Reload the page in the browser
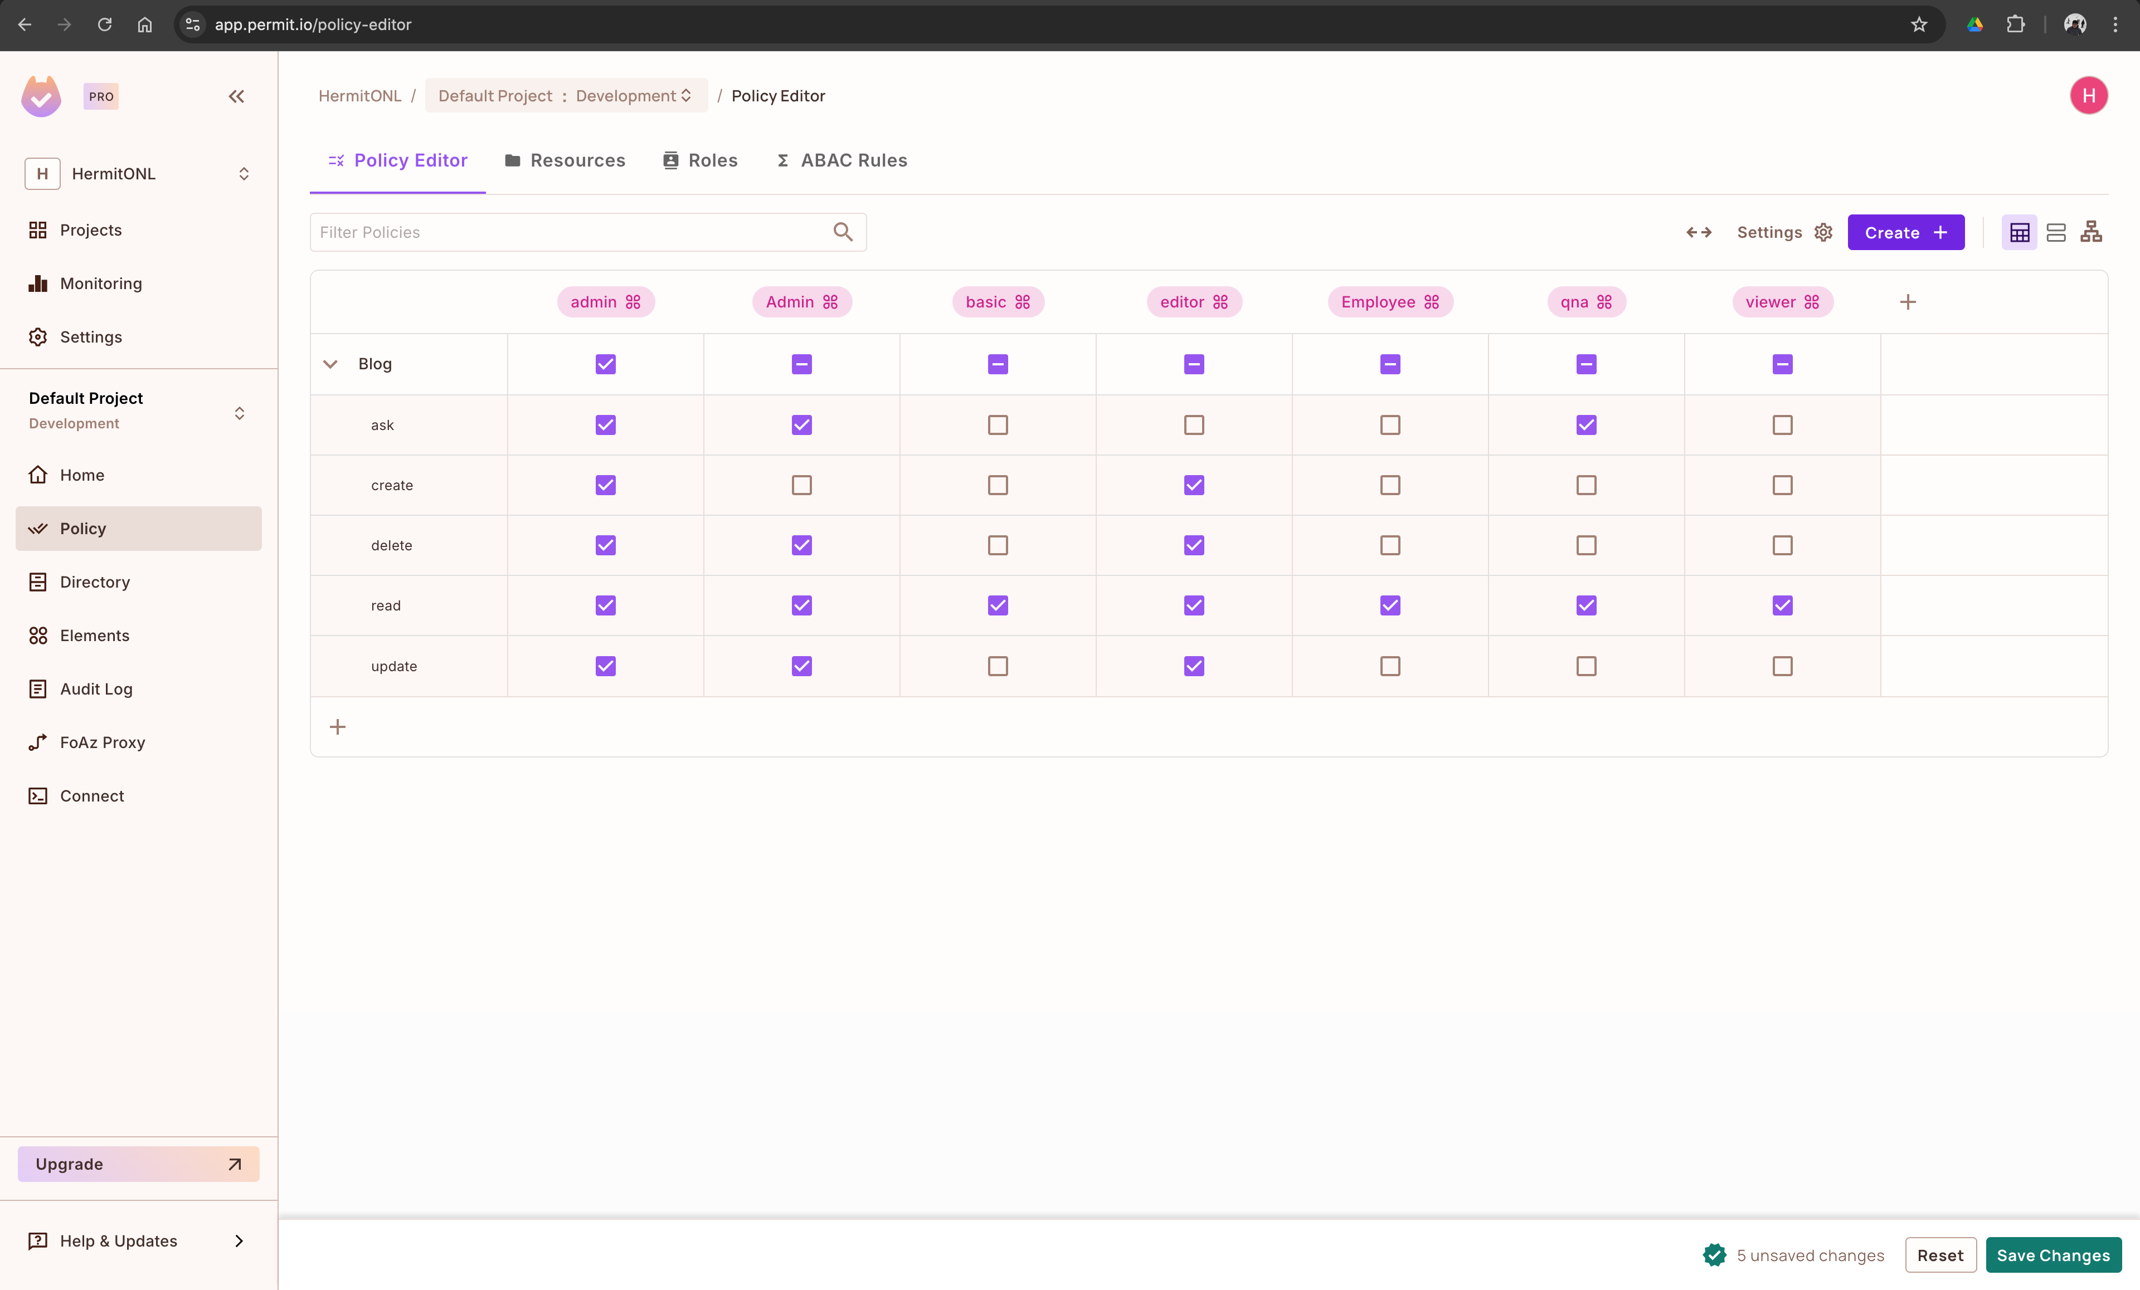 (104, 25)
